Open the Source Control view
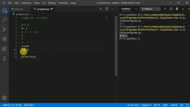Screen dimensions: 190x107 (x=4, y=29)
